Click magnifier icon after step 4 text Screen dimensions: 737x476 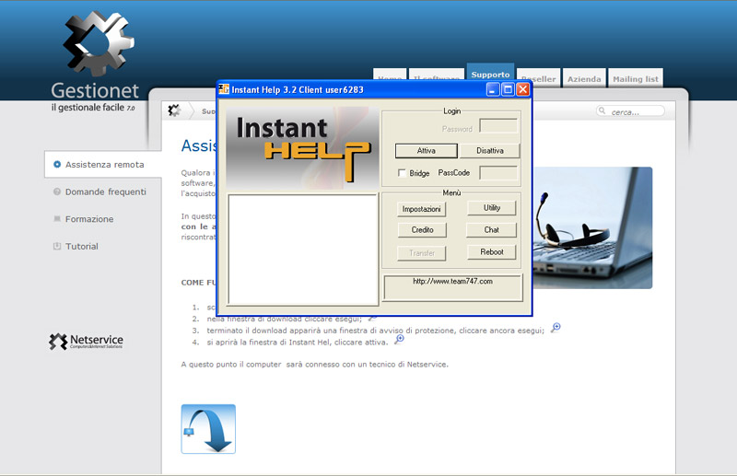point(399,339)
